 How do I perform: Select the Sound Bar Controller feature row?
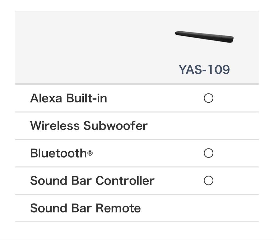tap(92, 181)
